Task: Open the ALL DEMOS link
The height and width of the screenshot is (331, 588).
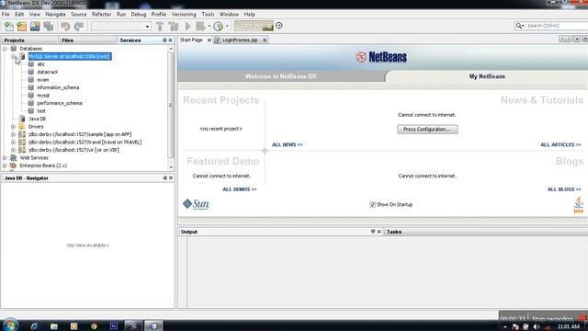Action: click(240, 189)
